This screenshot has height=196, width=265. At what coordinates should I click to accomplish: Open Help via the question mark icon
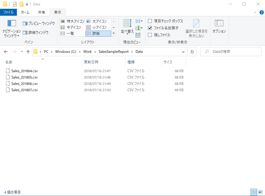tap(261, 12)
